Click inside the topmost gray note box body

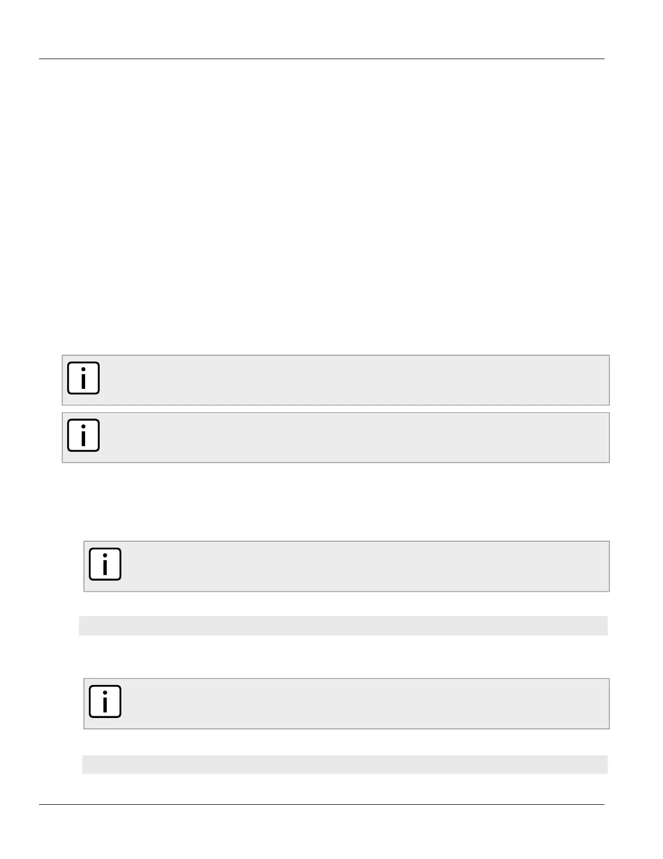click(x=352, y=380)
